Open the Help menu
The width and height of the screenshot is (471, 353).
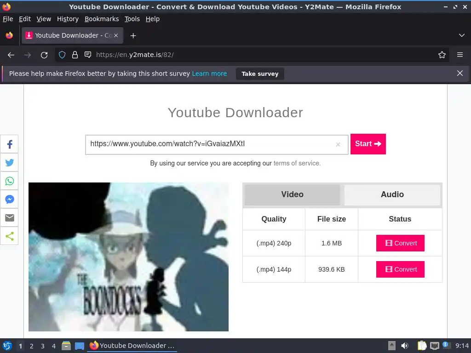(153, 19)
